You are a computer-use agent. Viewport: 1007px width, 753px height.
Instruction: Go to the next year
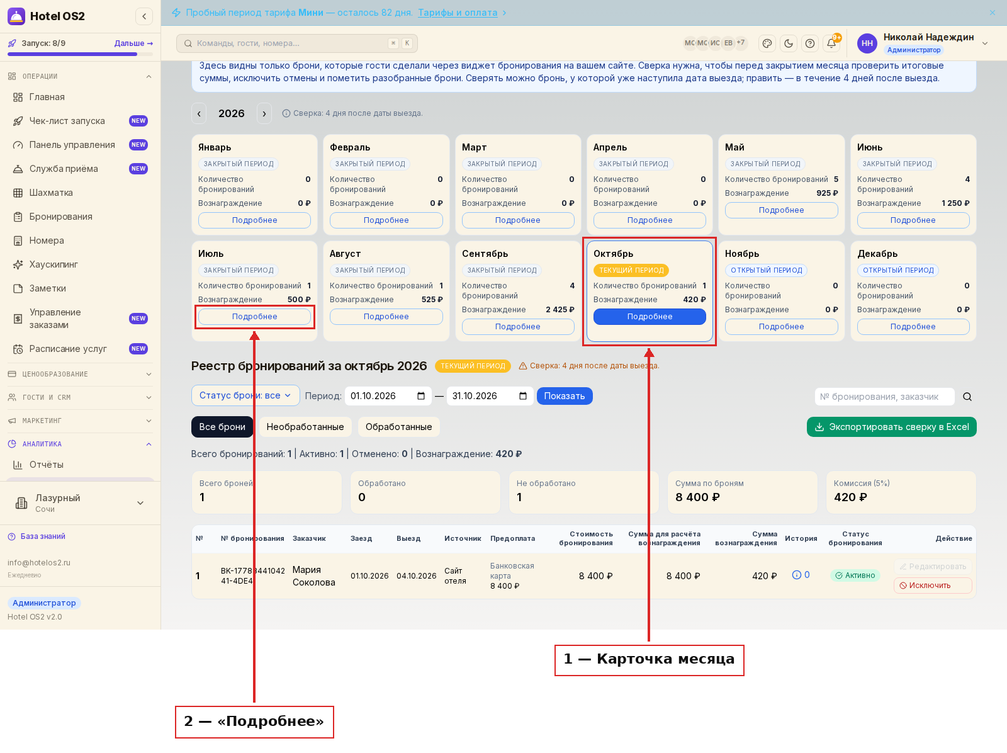264,113
